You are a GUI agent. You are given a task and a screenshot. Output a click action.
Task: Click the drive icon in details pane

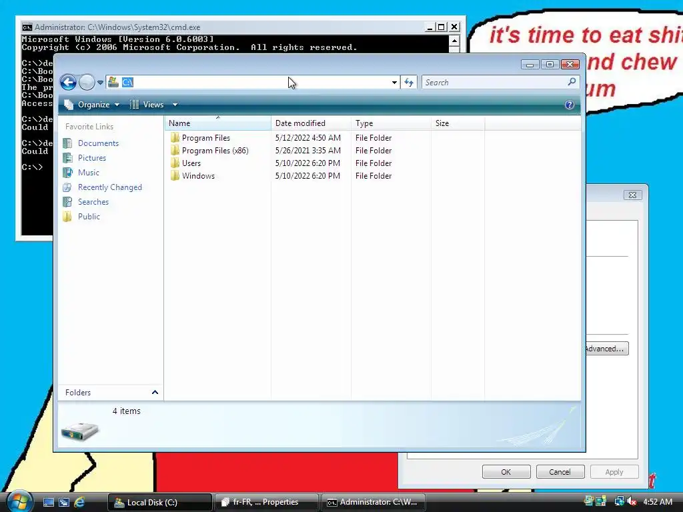[80, 431]
